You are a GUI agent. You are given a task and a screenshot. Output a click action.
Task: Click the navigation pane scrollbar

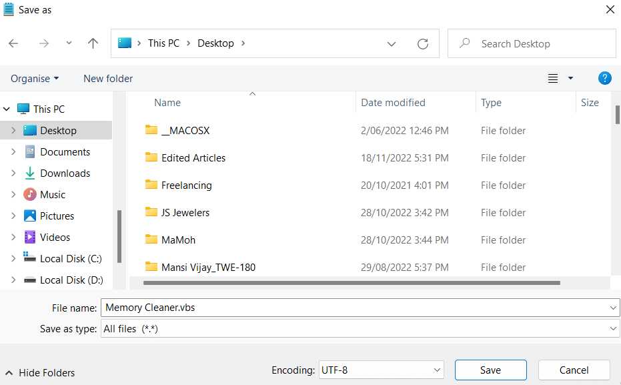[119, 236]
